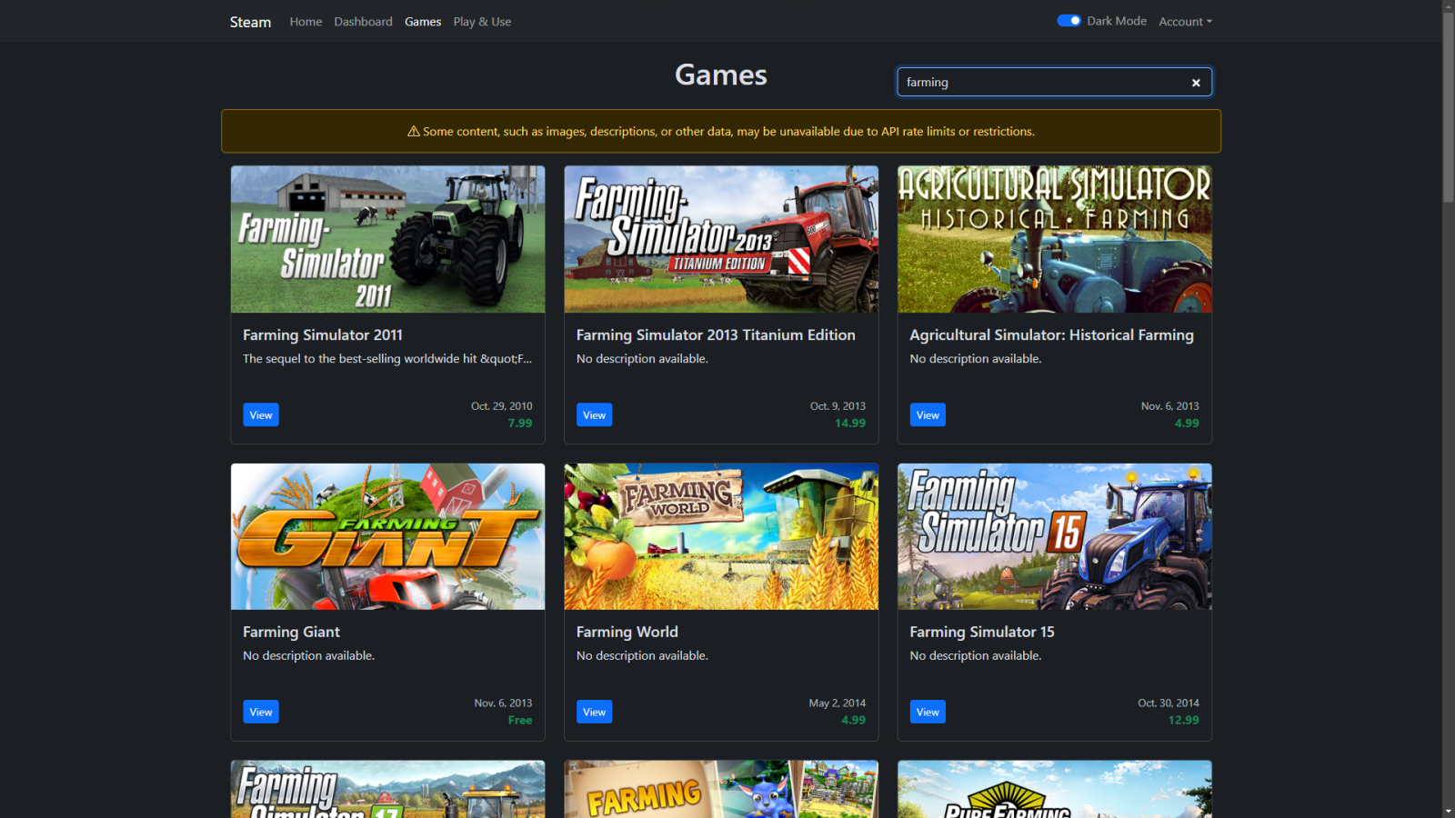The height and width of the screenshot is (818, 1455).
Task: Open the Dashboard section
Action: tap(363, 21)
